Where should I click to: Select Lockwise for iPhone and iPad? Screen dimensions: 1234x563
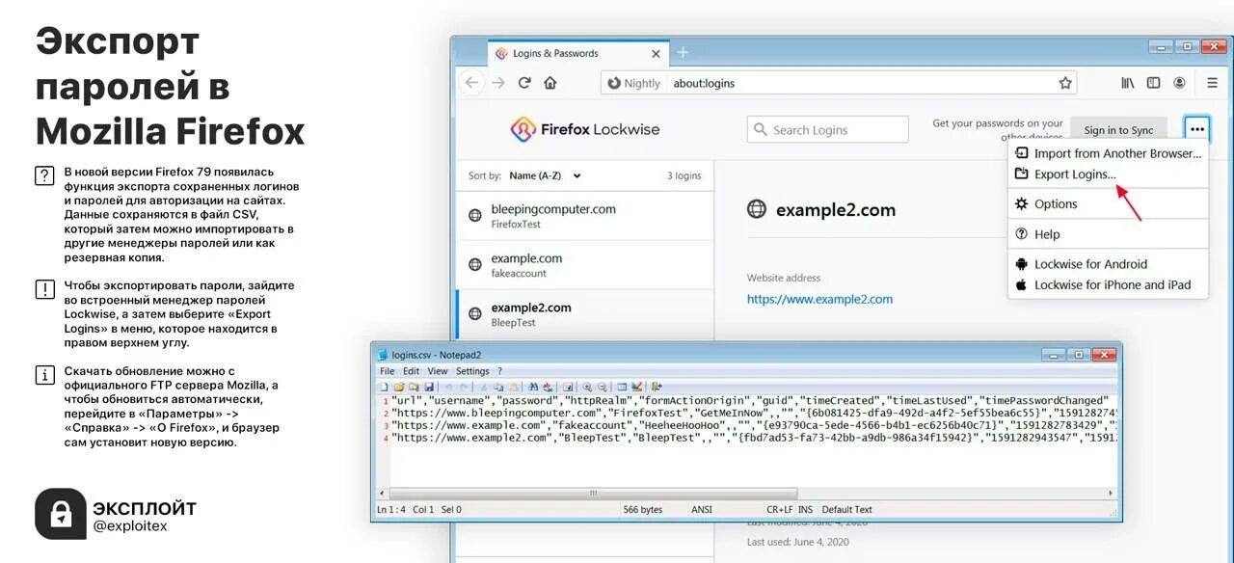(1108, 284)
